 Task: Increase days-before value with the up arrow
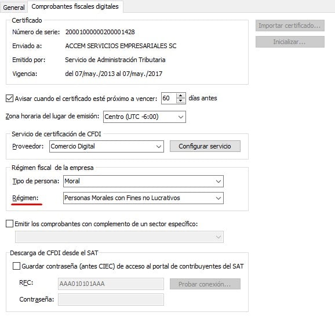pos(181,96)
